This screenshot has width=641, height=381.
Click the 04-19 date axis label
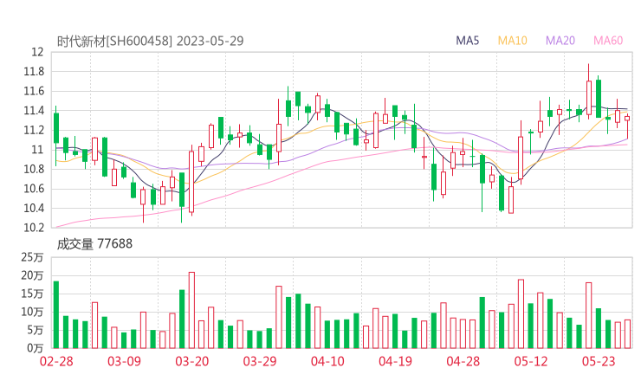pyautogui.click(x=395, y=361)
